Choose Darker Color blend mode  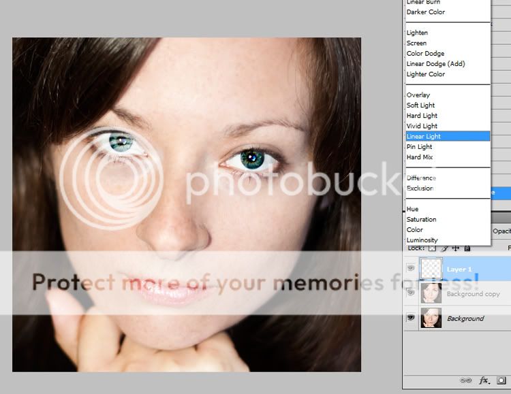pos(426,12)
